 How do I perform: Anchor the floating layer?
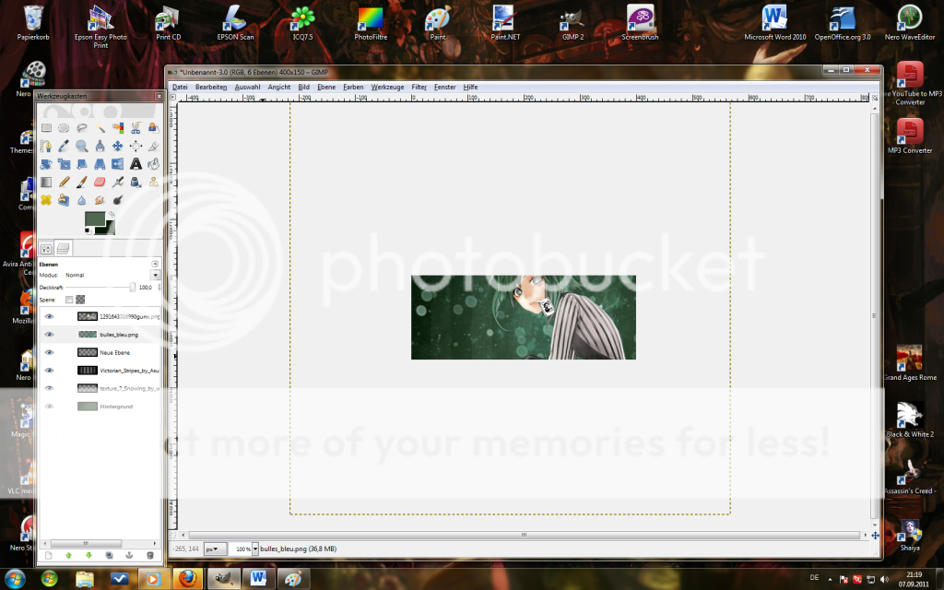click(x=129, y=555)
